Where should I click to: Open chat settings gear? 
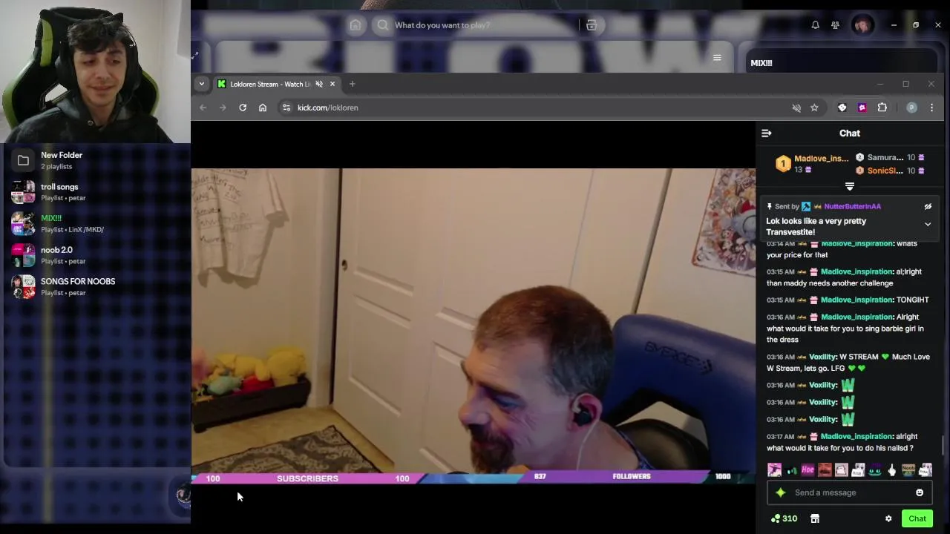pyautogui.click(x=888, y=518)
